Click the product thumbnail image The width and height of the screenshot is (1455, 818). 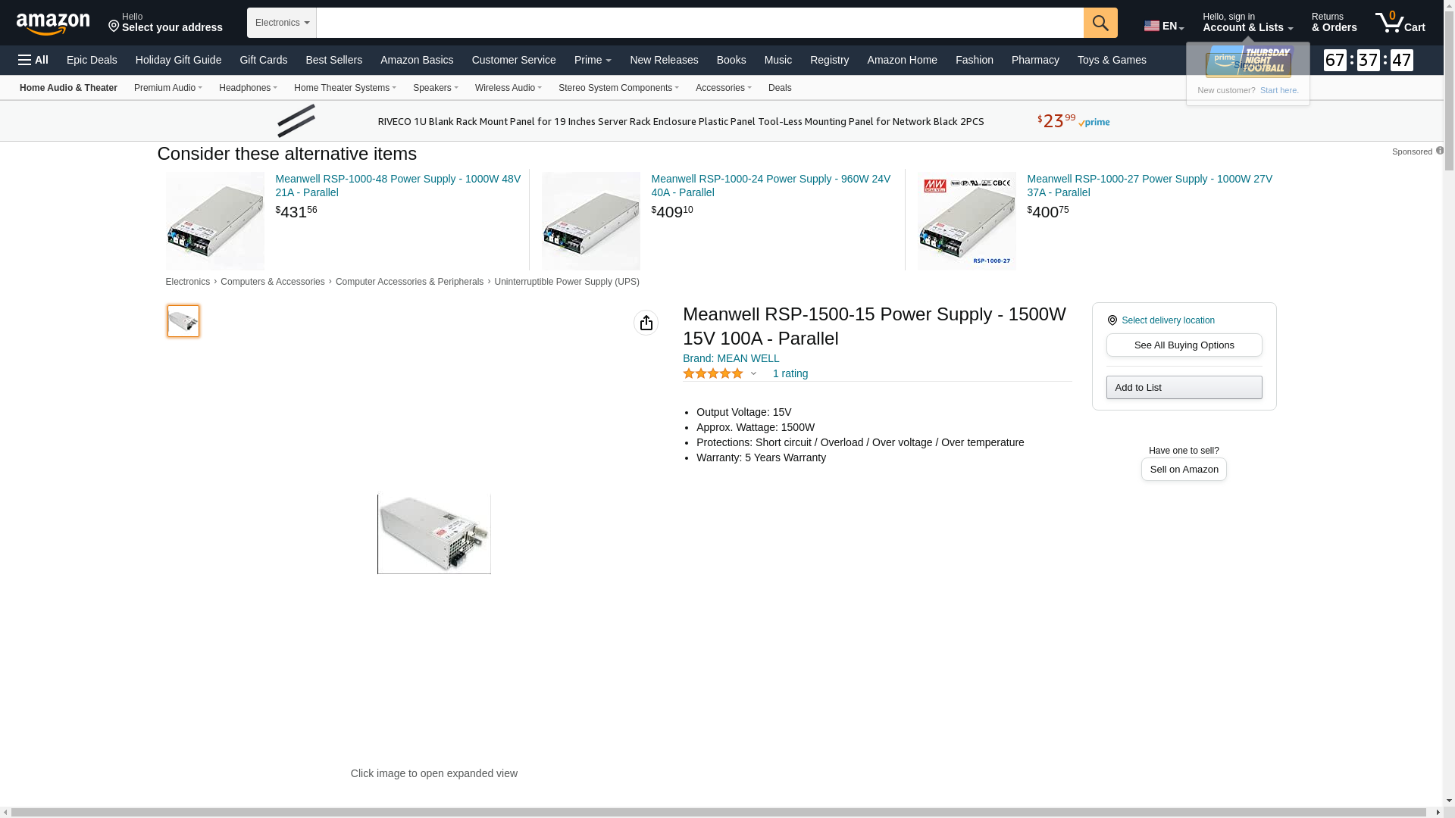183,321
